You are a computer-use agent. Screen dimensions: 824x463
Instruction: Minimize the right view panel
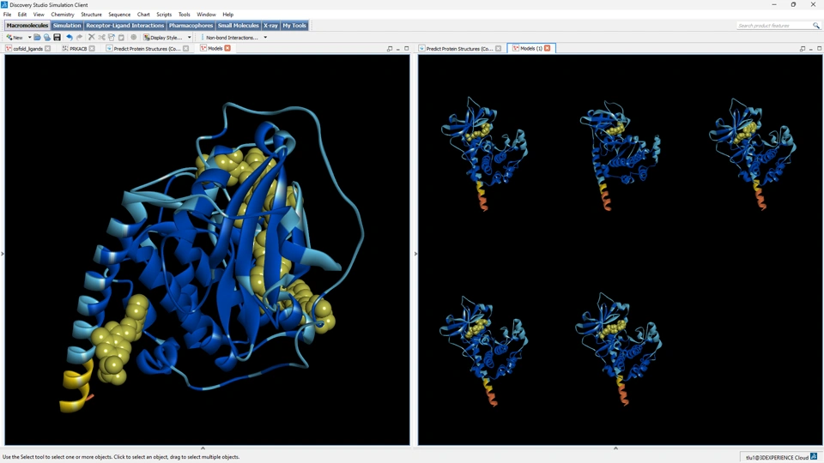811,48
